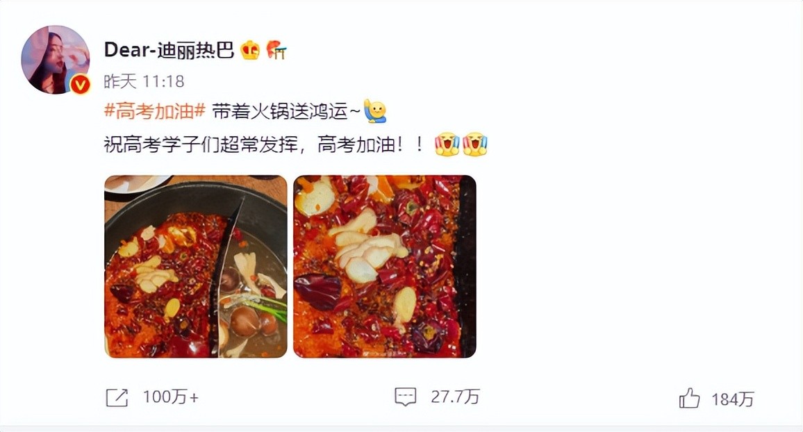
Task: Open the 27.7万 comments count
Action: click(455, 397)
